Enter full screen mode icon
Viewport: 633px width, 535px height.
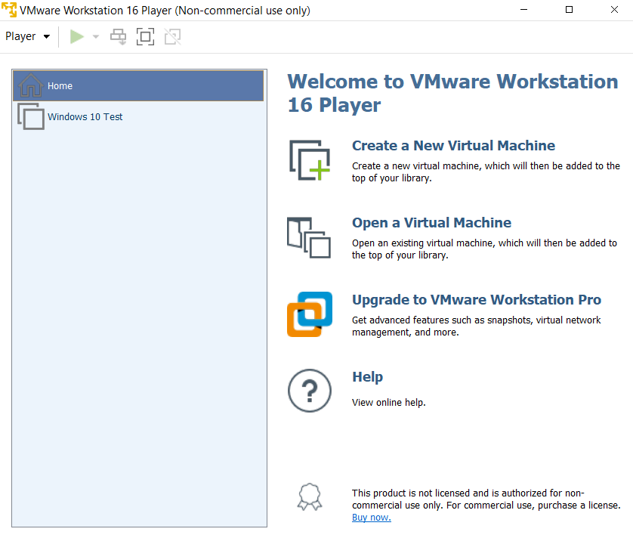[145, 37]
